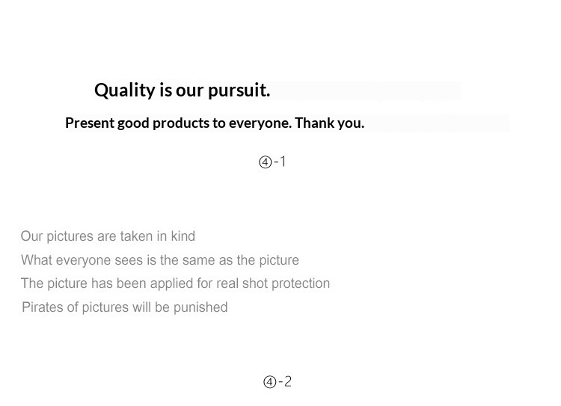The image size is (561, 406).
Task: Click the word "products" in the bold subtitle
Action: tap(179, 123)
